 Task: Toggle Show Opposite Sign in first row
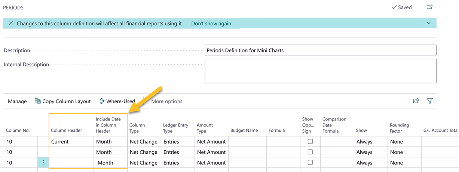[x=310, y=142]
